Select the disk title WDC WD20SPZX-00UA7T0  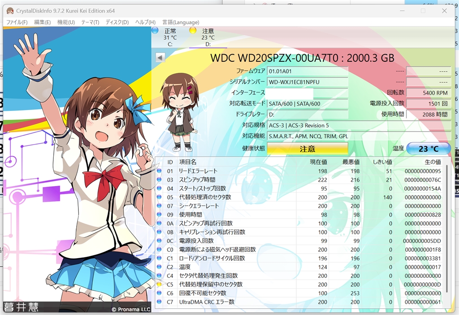click(x=303, y=58)
